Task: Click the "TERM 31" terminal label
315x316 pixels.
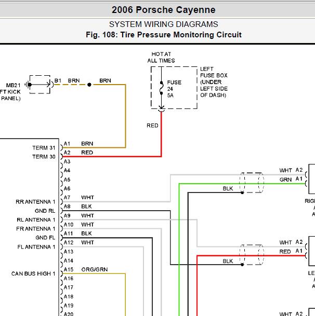Action: click(44, 148)
